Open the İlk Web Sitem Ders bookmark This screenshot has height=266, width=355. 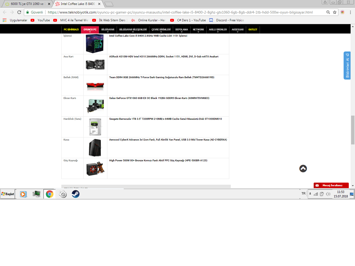[x=110, y=20]
